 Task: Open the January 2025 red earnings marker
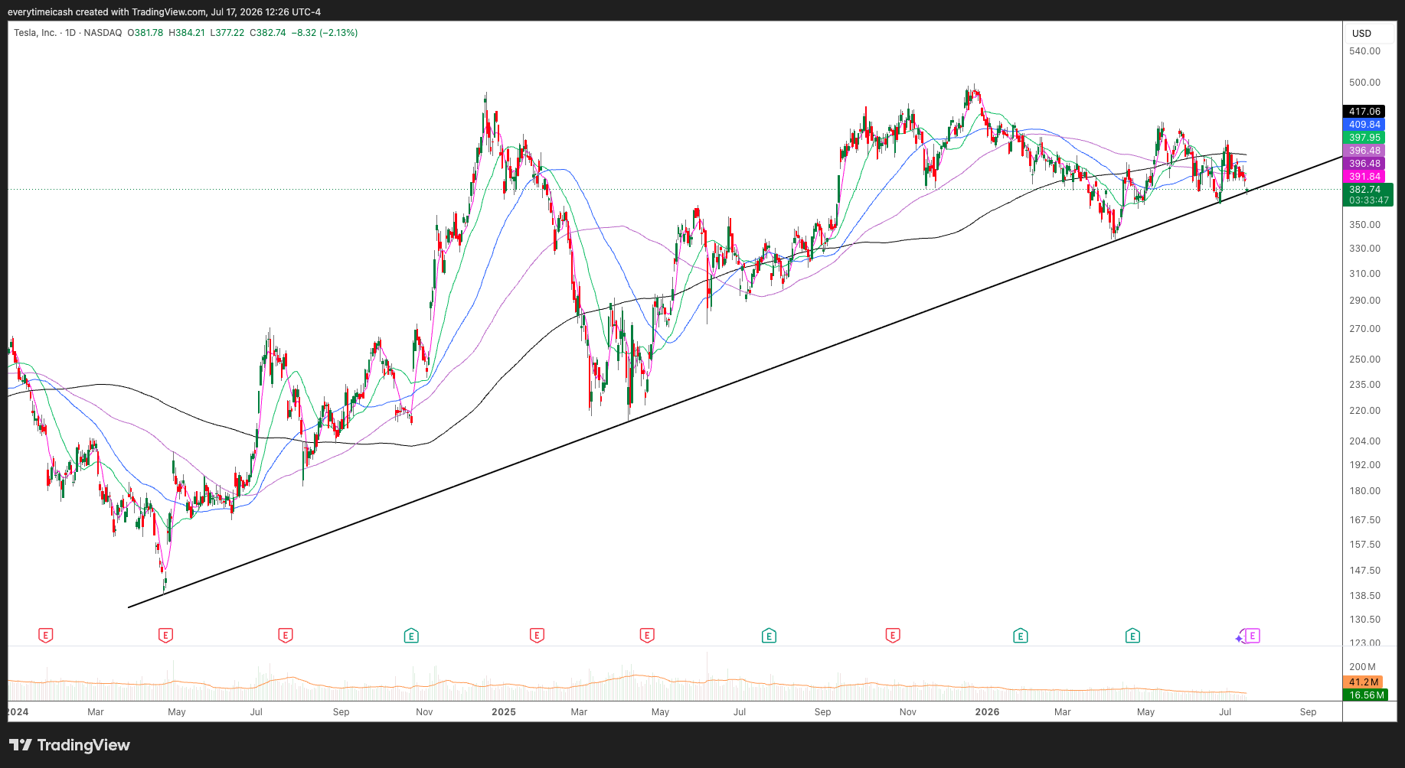(537, 635)
